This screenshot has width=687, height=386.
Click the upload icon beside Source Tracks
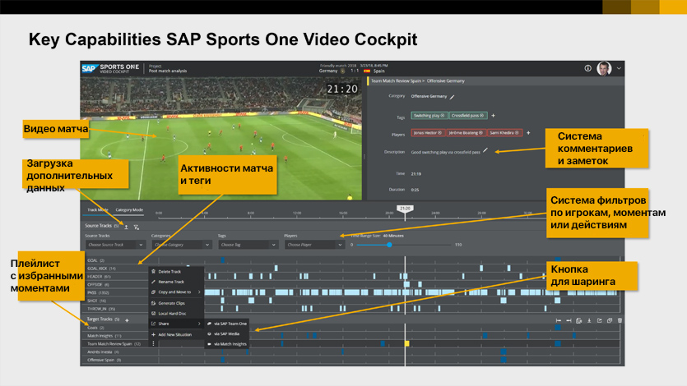(x=126, y=226)
